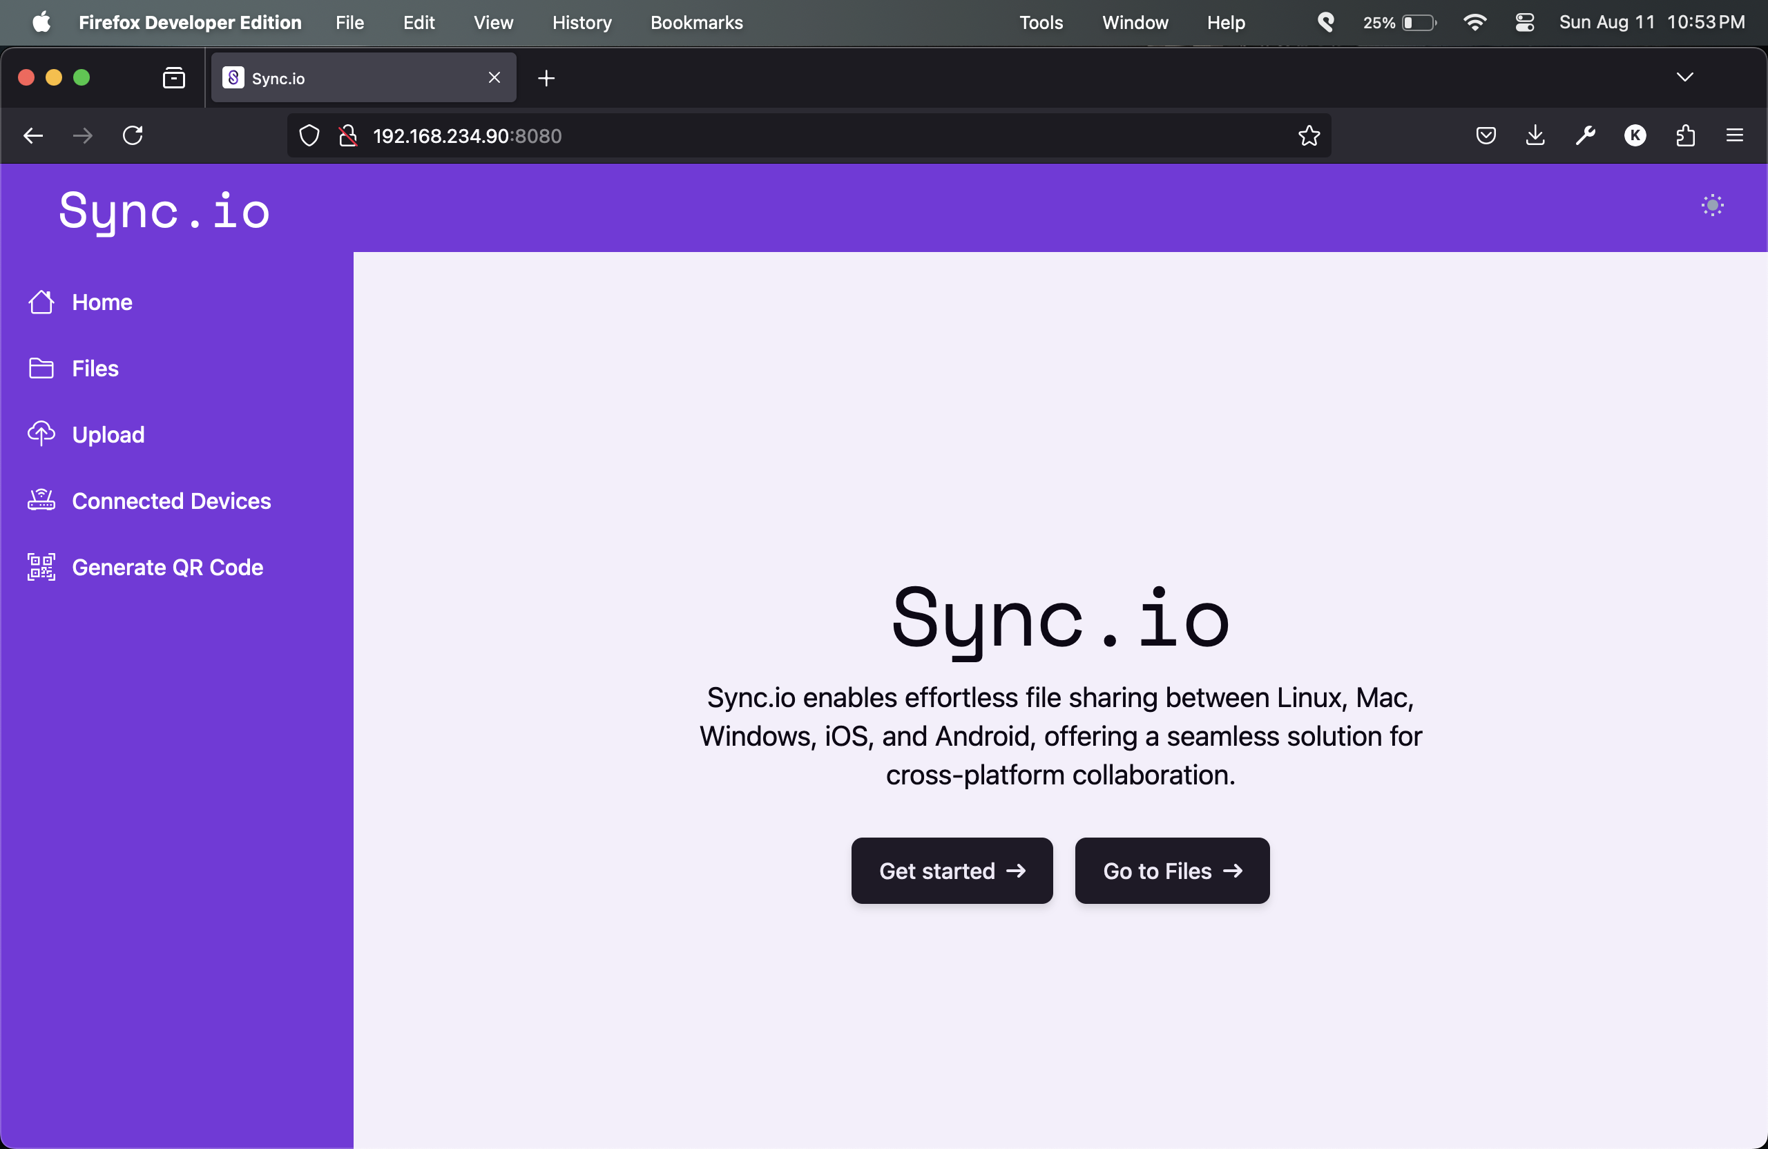Select Connected Devices in the sidebar
Viewport: 1768px width, 1149px height.
[x=171, y=501]
